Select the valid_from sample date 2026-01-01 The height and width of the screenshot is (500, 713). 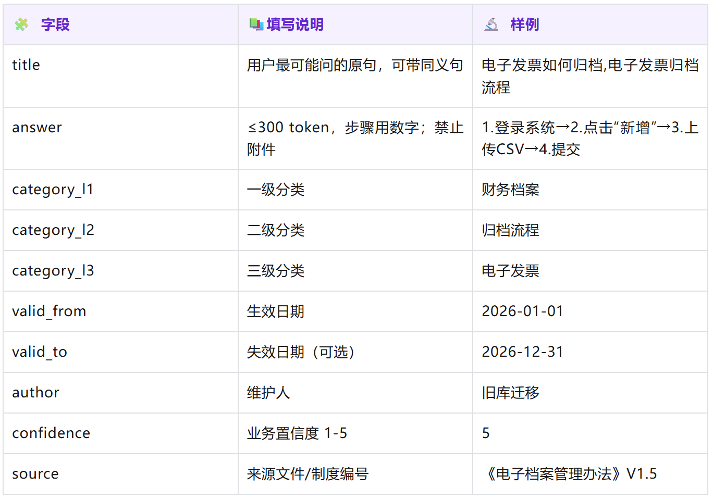click(x=522, y=311)
